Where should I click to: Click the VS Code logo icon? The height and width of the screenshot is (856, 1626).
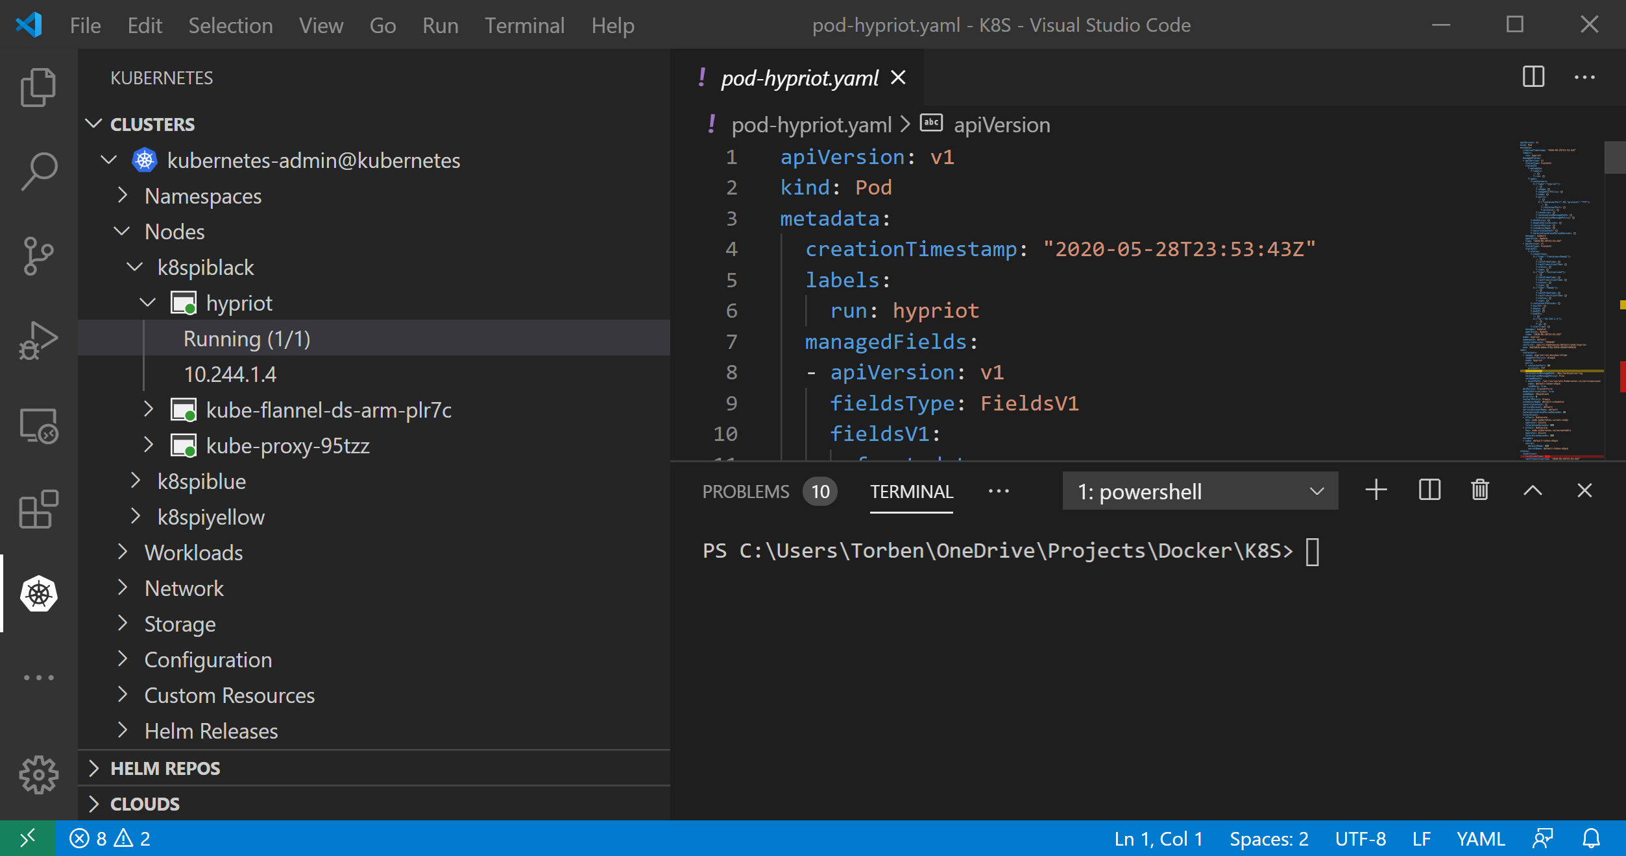point(29,25)
